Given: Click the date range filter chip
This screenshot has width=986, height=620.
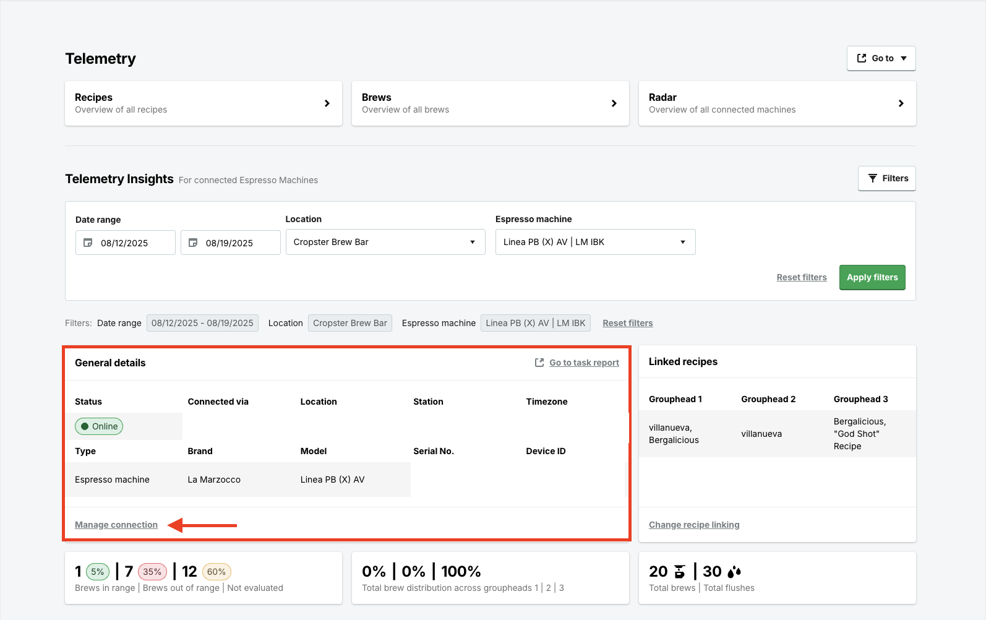Looking at the screenshot, I should [x=202, y=323].
